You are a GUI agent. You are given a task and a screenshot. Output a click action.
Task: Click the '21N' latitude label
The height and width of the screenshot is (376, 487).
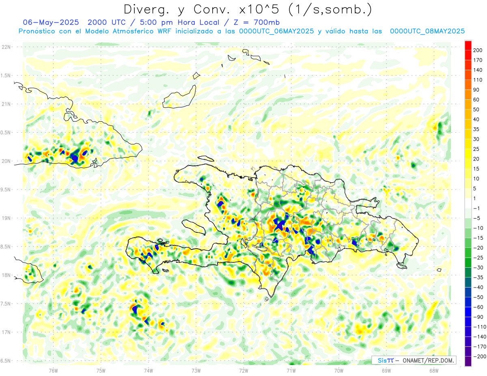(x=6, y=104)
